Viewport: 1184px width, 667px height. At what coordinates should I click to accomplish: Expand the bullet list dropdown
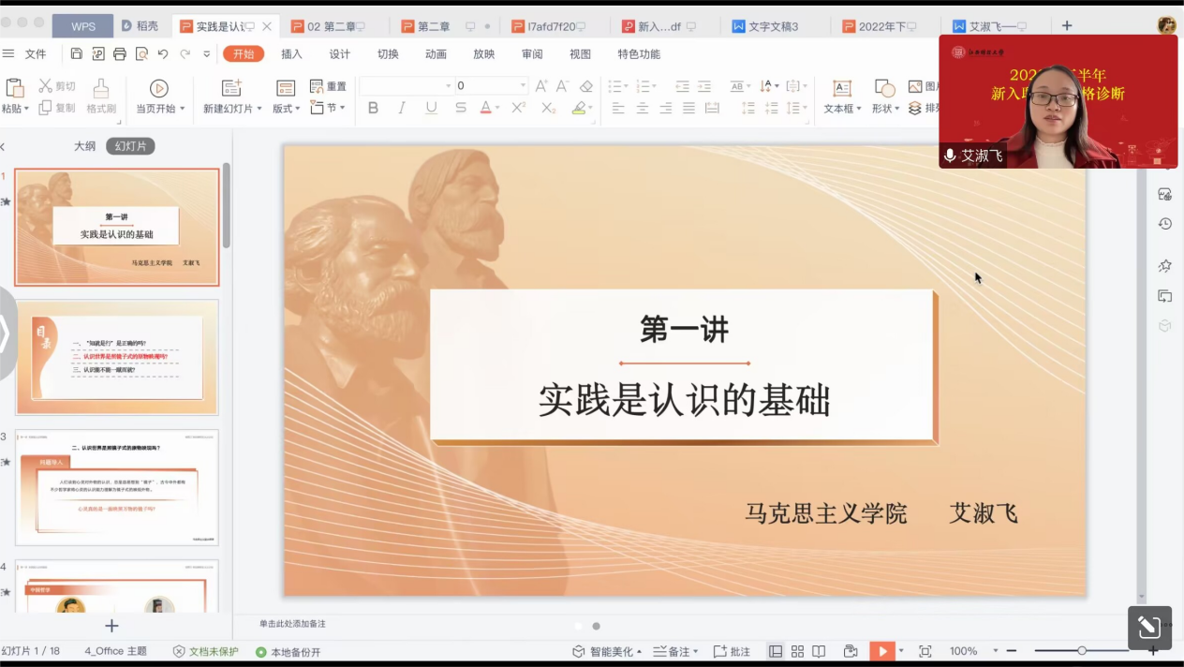[x=626, y=86]
